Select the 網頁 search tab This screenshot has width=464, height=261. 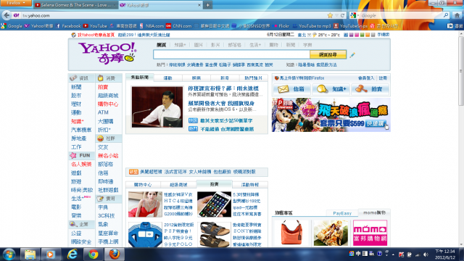pos(161,45)
